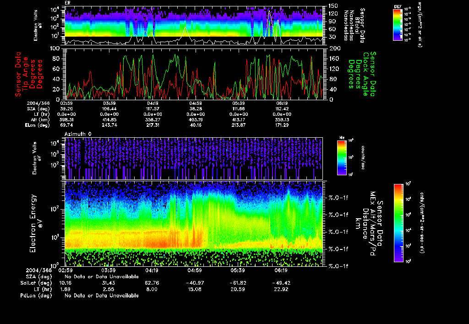Image resolution: width=469 pixels, height=324 pixels.
Task: Select SolLat value -40.97
Action: [195, 283]
